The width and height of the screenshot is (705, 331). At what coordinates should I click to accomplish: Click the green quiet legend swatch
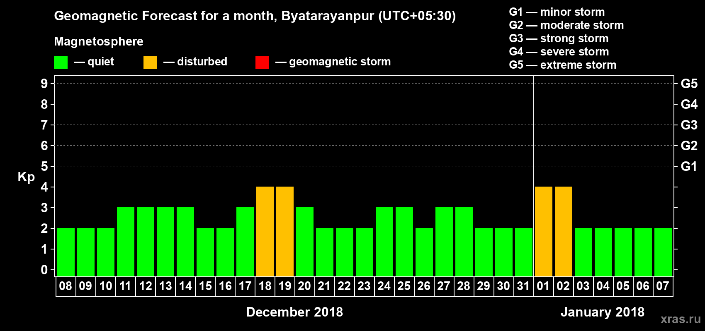(x=61, y=62)
